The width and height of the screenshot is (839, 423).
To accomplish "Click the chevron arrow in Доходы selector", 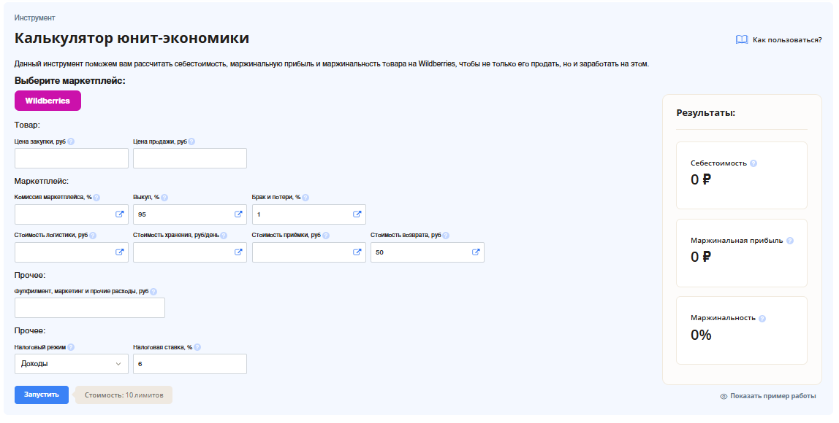I will [x=118, y=364].
